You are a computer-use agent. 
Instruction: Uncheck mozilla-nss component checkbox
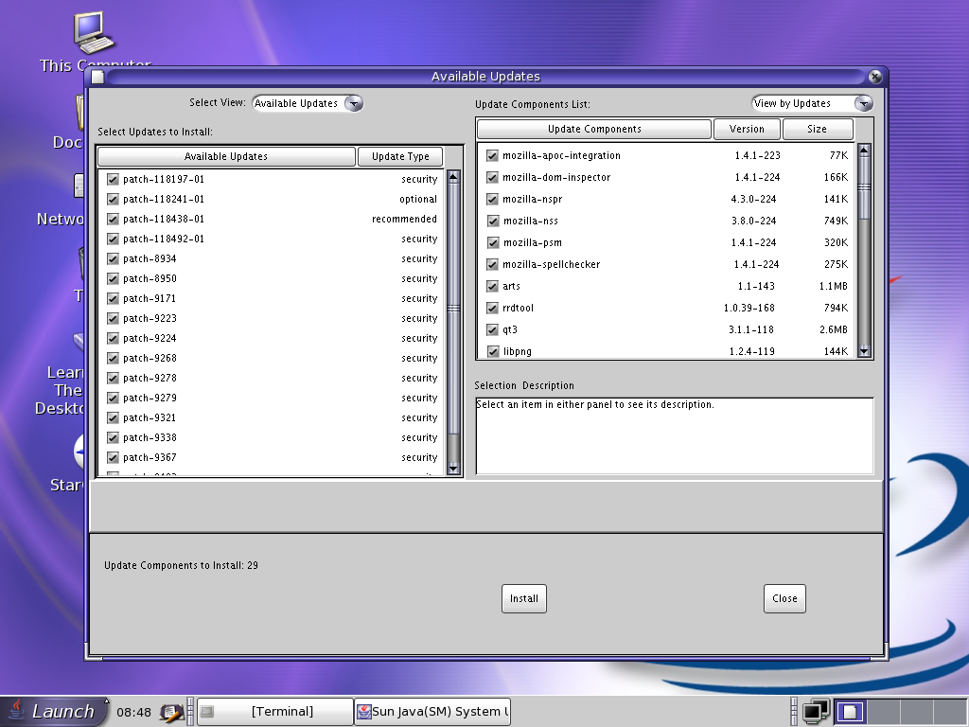click(492, 221)
